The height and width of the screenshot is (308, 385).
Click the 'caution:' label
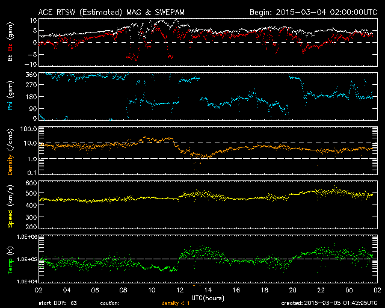pyautogui.click(x=109, y=303)
